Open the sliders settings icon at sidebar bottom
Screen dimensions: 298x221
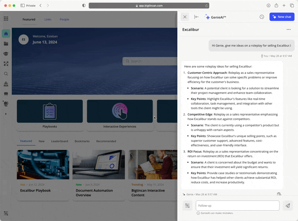tap(6, 213)
